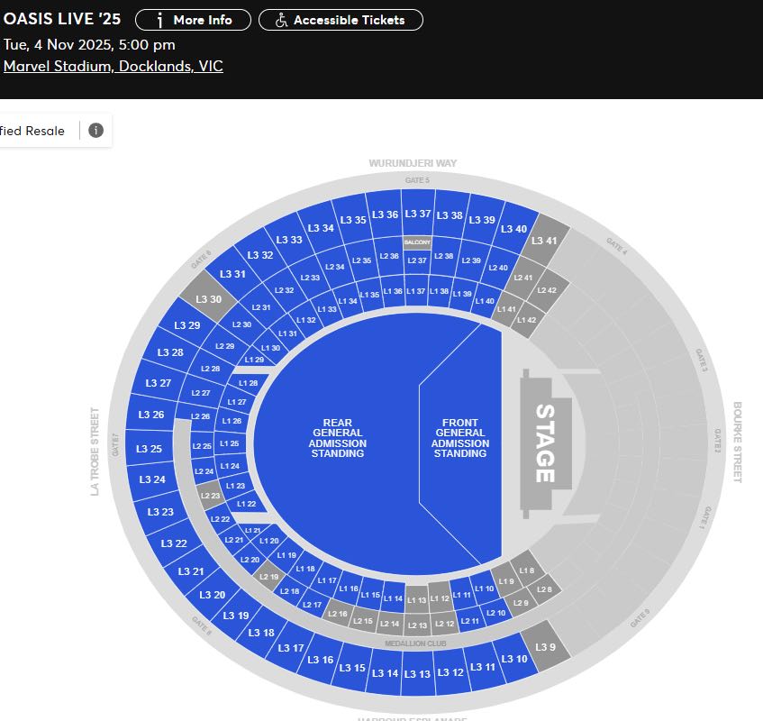Pick section L3 13 on map
Image resolution: width=763 pixels, height=721 pixels.
click(x=417, y=674)
